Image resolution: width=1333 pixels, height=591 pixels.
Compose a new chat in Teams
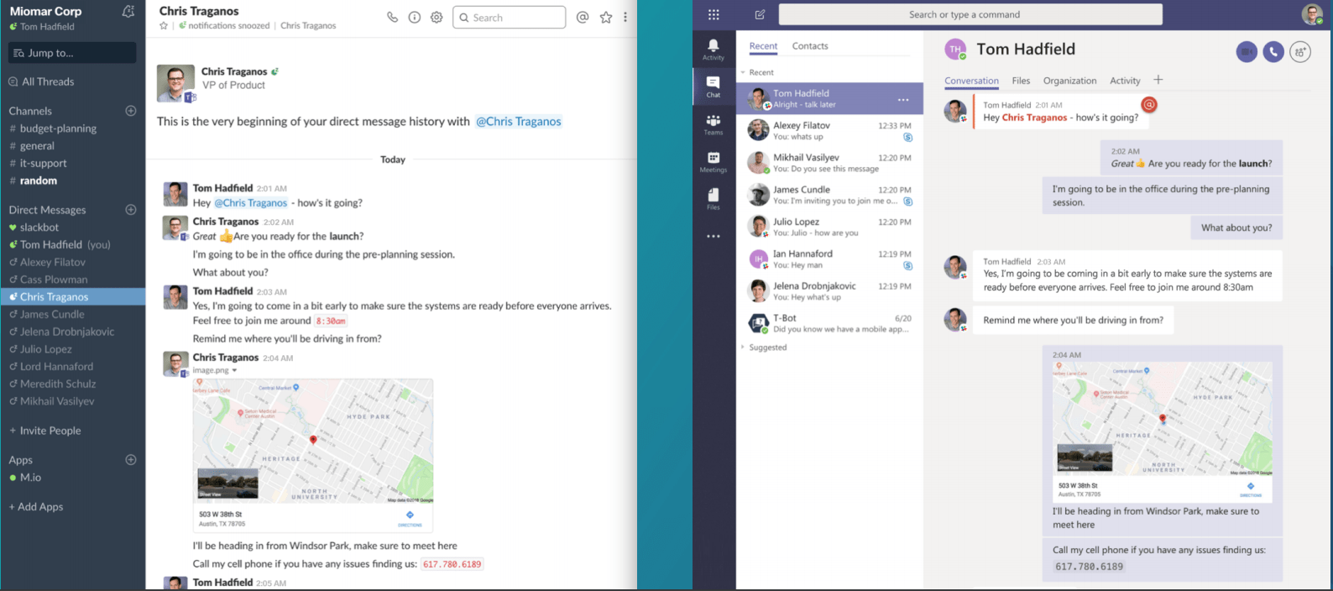pos(760,14)
